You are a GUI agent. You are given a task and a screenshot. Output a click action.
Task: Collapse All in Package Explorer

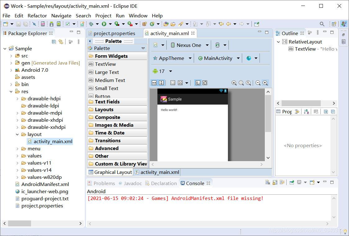54,41
